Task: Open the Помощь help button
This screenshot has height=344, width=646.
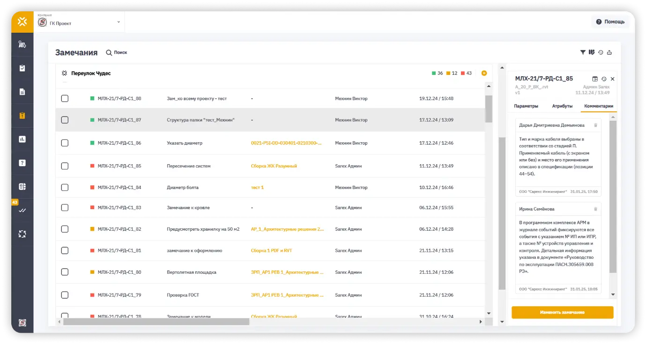Action: click(x=610, y=22)
